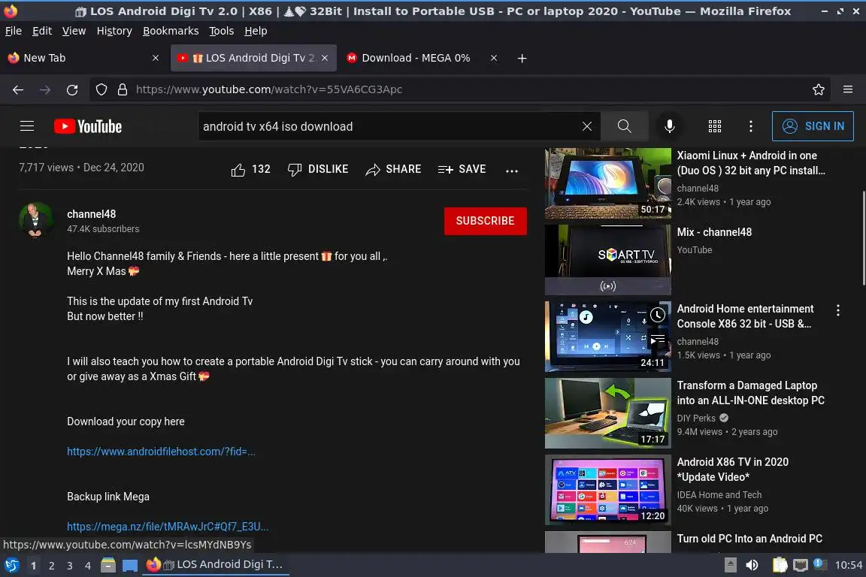Select workspace 1 on taskbar

pyautogui.click(x=33, y=566)
